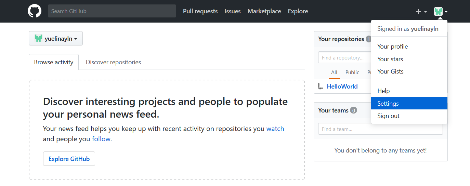Open the HelloWorld repository link
Viewport: 470px width, 186px height.
pyautogui.click(x=342, y=86)
